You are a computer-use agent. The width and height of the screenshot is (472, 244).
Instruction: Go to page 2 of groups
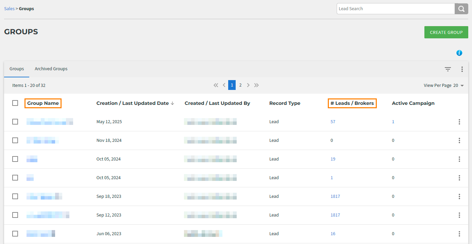240,85
